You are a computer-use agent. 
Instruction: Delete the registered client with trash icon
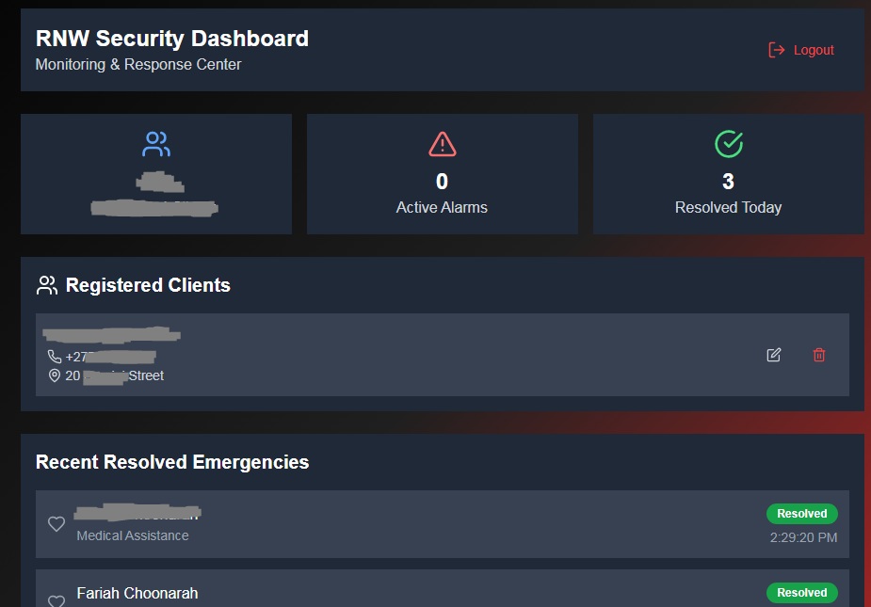coord(819,355)
